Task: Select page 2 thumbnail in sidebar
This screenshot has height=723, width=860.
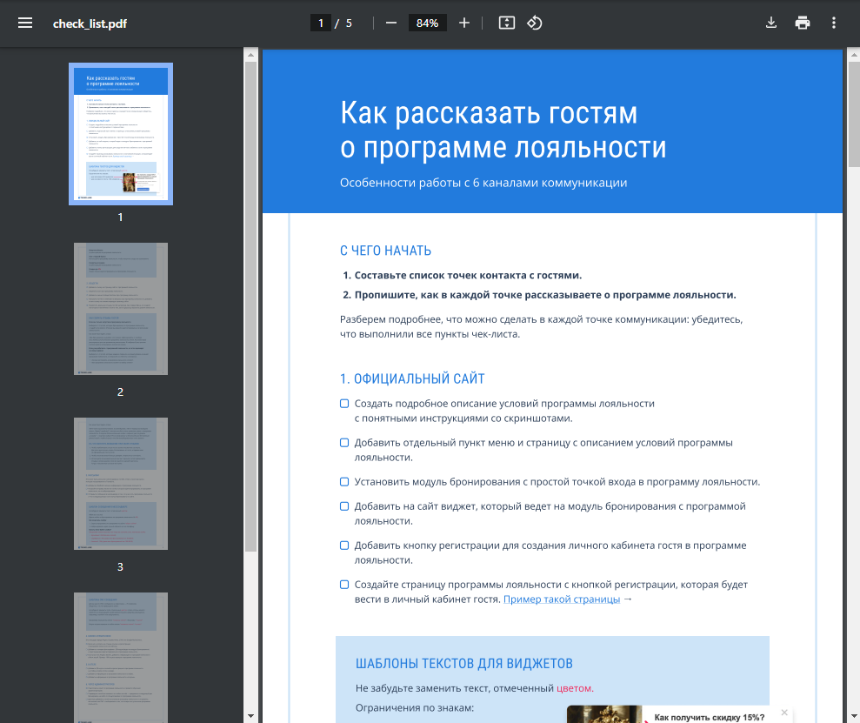Action: click(121, 309)
